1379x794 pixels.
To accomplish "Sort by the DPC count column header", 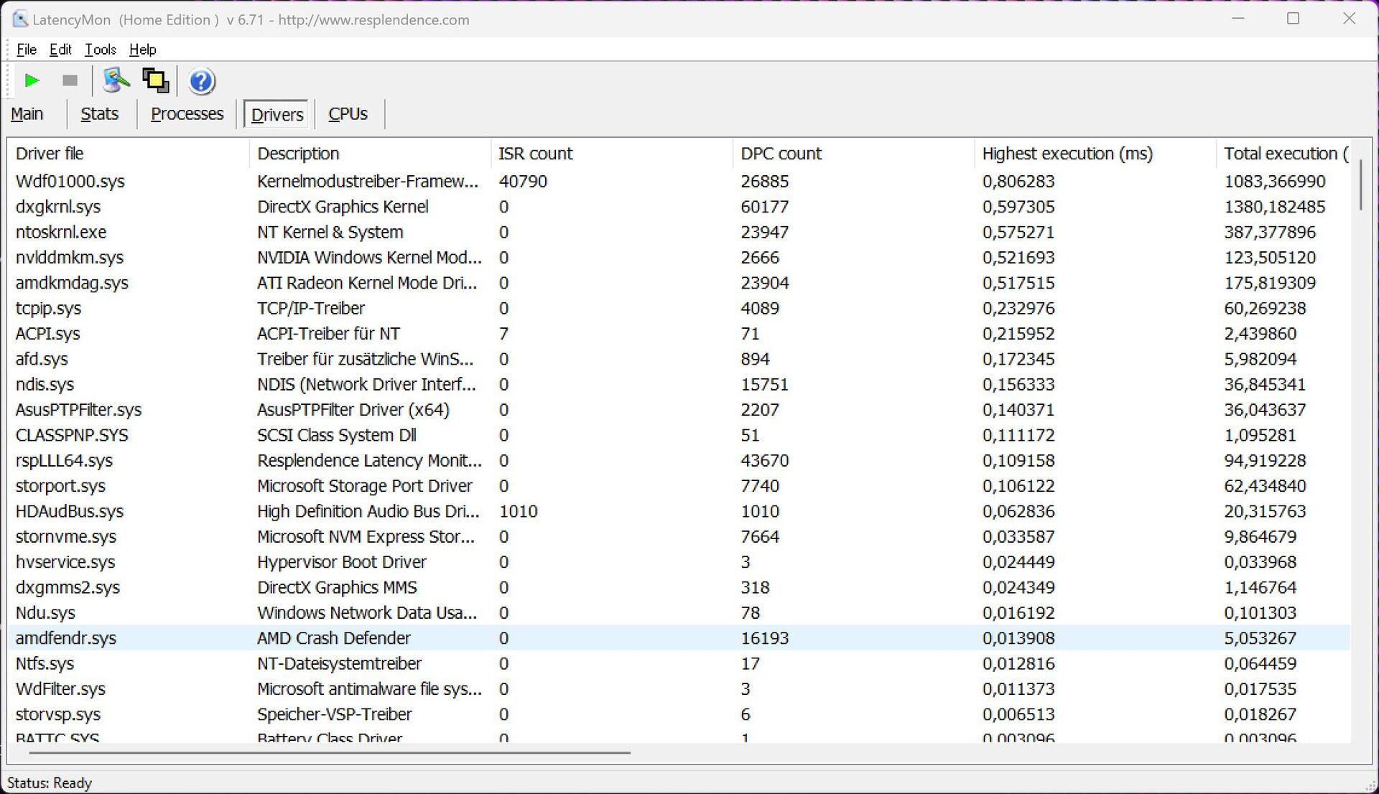I will (781, 154).
